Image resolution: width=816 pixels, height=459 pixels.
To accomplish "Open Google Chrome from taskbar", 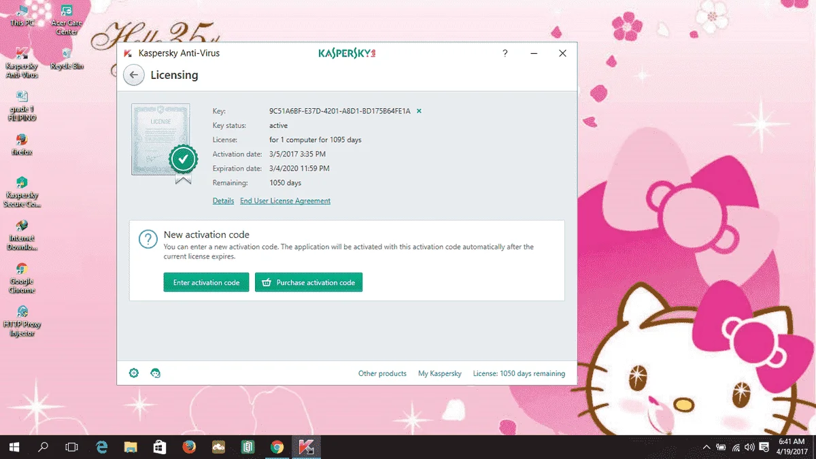I will tap(277, 447).
